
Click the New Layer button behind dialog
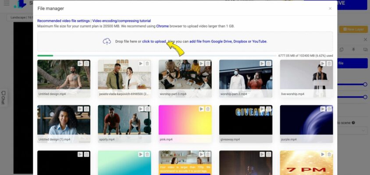(x=354, y=29)
